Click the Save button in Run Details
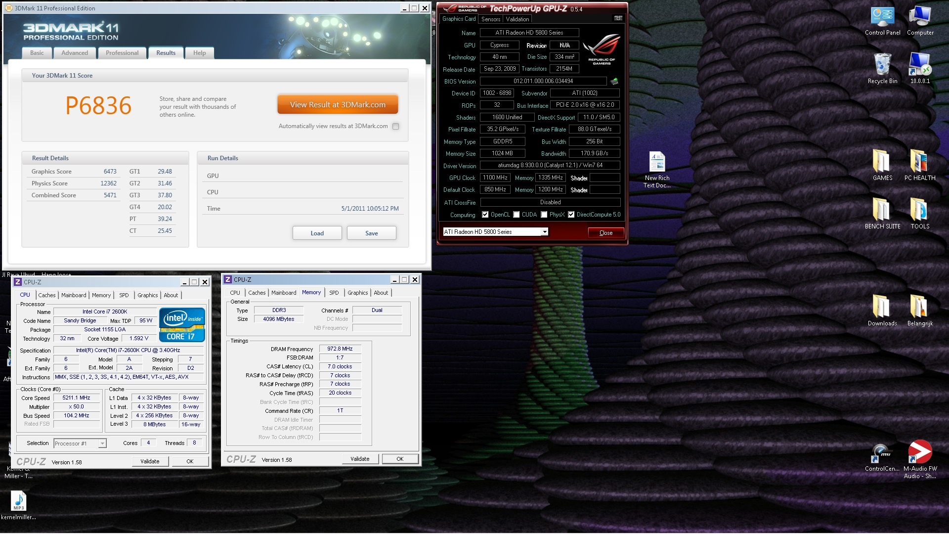 [372, 233]
